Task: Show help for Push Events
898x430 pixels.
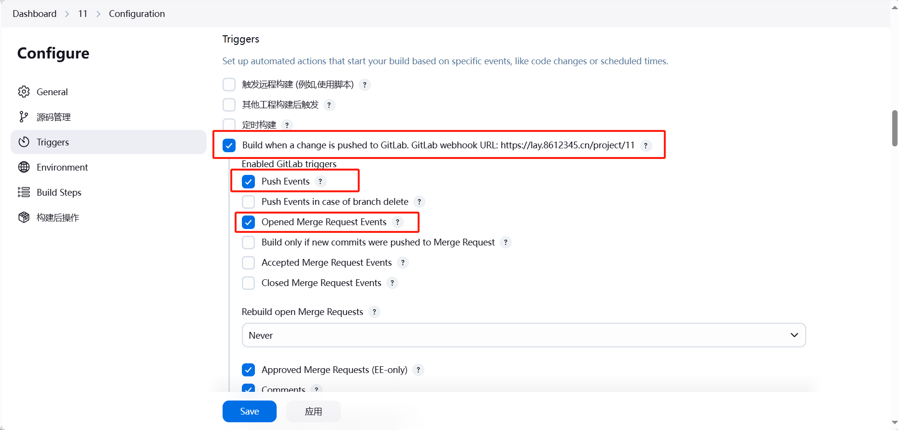Action: 320,182
